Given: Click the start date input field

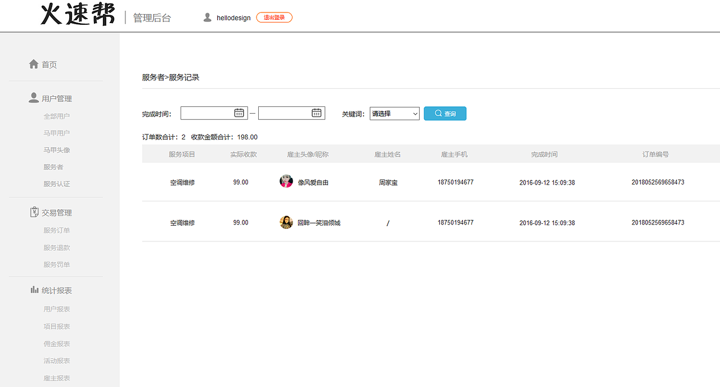Looking at the screenshot, I should tap(208, 112).
